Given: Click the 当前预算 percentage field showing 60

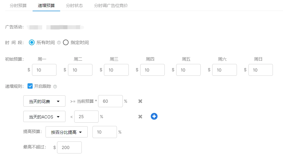Looking at the screenshot, I should point(110,101).
